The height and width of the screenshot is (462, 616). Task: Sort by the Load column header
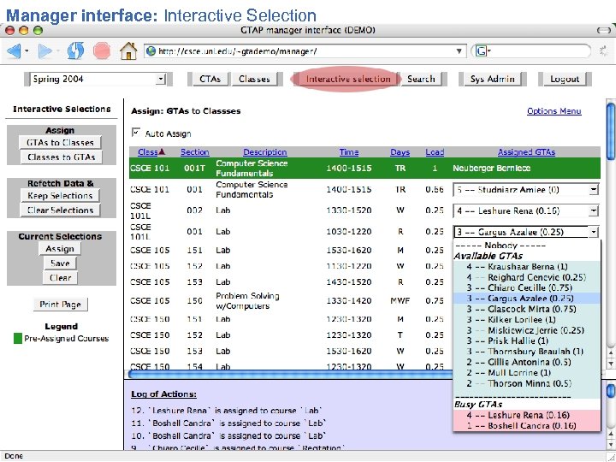[435, 152]
